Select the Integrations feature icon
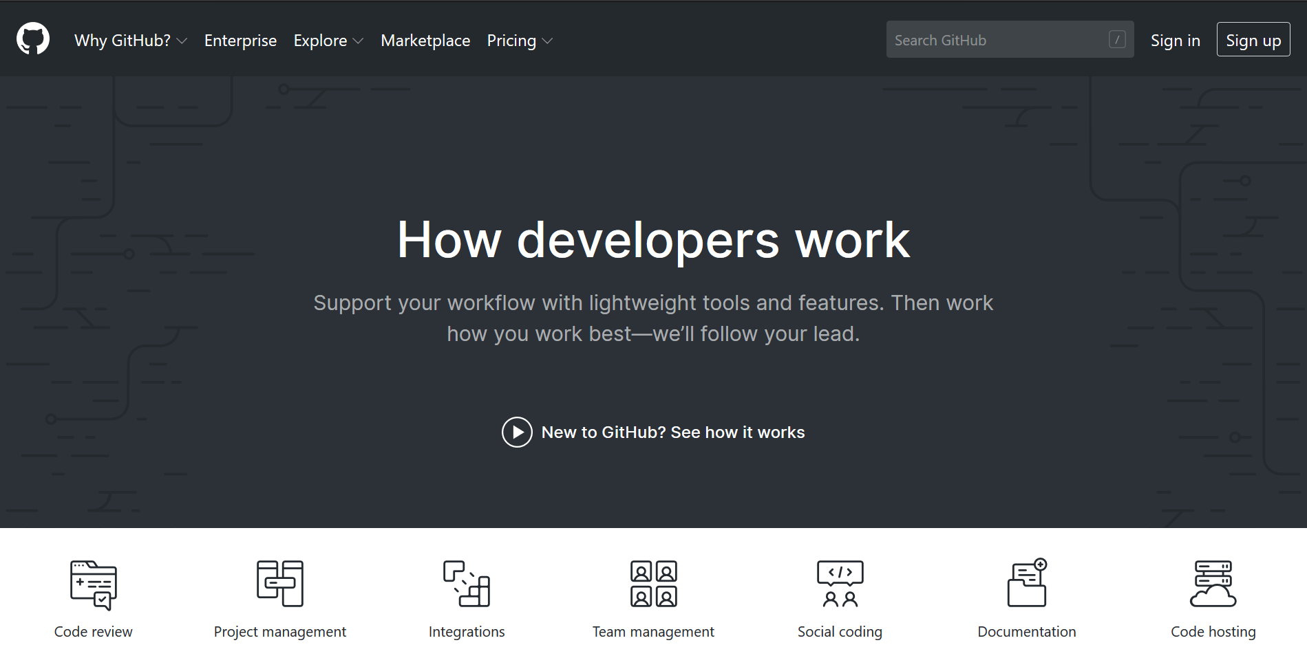 click(467, 584)
